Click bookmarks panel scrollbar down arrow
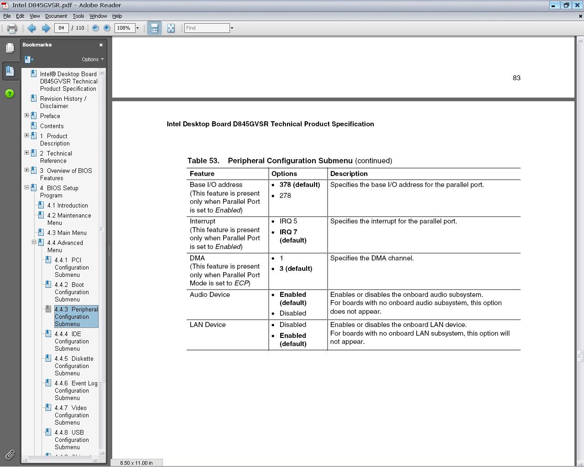 [102, 452]
